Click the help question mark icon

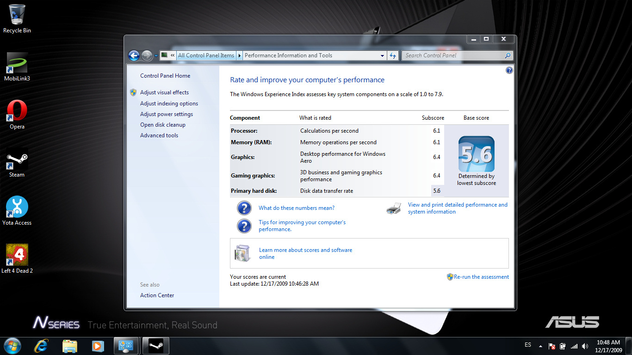[509, 70]
